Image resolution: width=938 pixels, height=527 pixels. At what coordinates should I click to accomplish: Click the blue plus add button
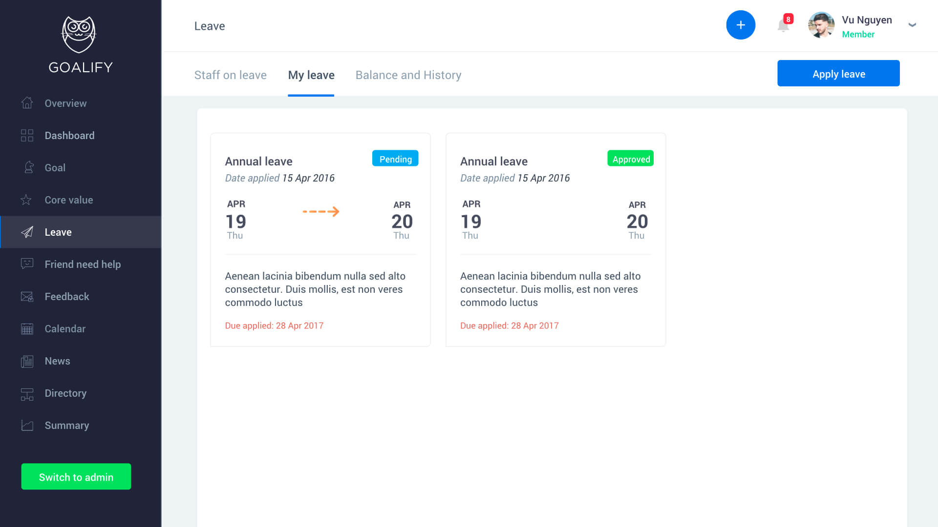pos(741,25)
